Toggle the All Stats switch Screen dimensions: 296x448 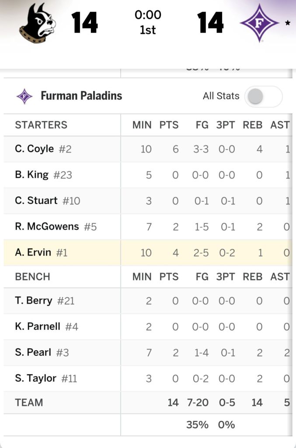(263, 96)
